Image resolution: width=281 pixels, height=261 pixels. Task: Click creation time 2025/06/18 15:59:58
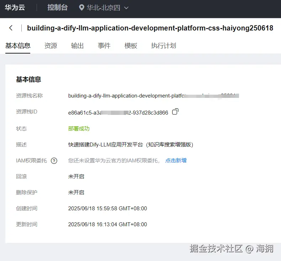point(107,209)
